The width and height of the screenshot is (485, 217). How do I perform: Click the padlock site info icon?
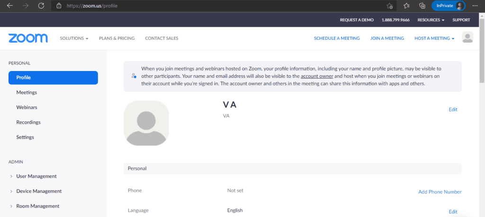[59, 6]
